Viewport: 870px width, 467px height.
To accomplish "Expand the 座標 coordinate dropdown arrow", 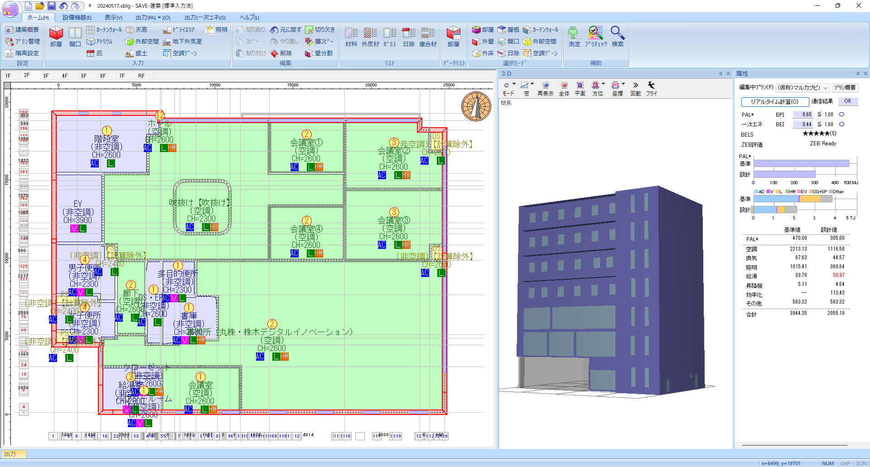I will (x=623, y=84).
